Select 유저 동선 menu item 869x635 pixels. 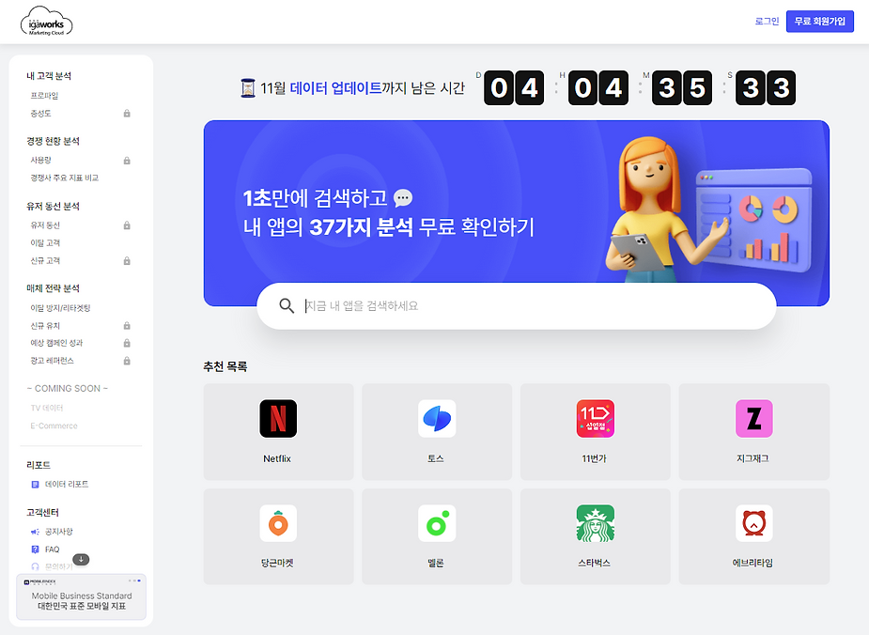pos(45,225)
